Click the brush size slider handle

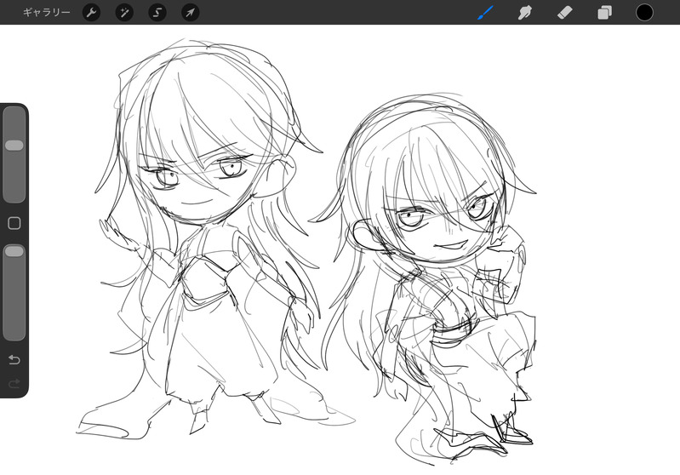[14, 146]
